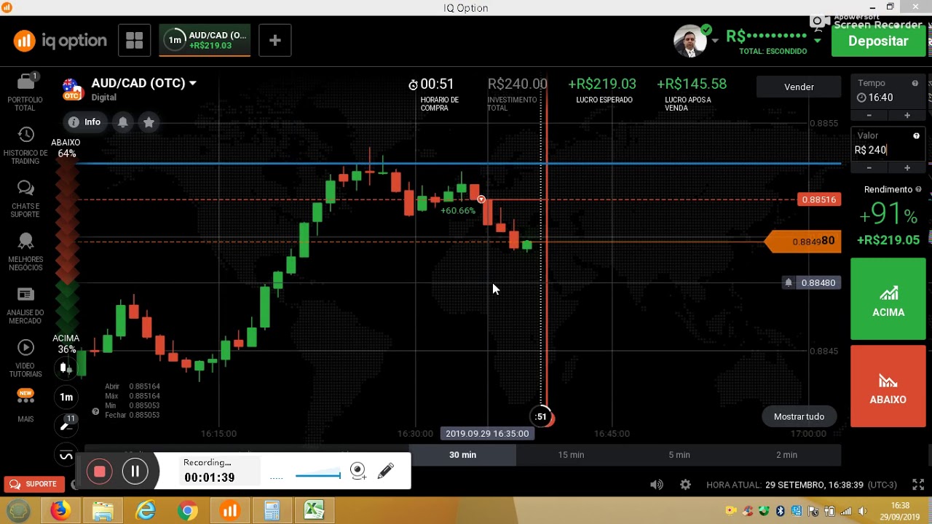Image resolution: width=932 pixels, height=524 pixels.
Task: Open the indicators wave icon
Action: [x=66, y=456]
